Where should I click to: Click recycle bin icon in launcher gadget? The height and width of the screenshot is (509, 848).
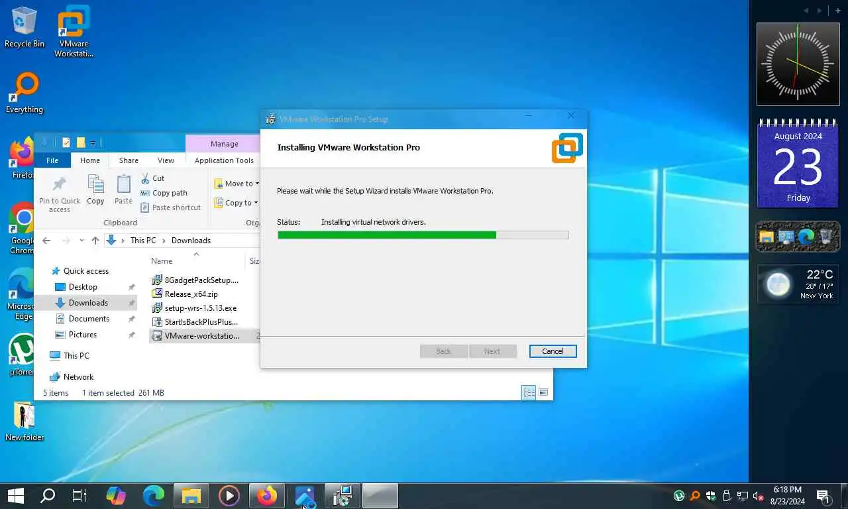pos(826,237)
